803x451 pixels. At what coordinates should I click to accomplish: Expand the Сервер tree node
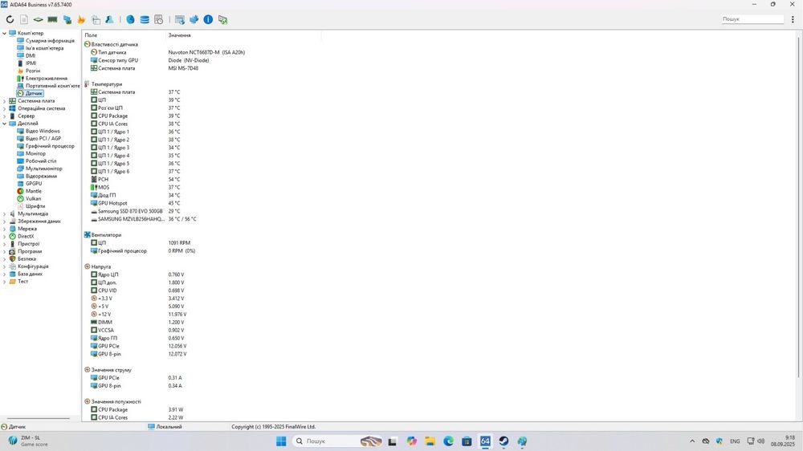tap(5, 116)
